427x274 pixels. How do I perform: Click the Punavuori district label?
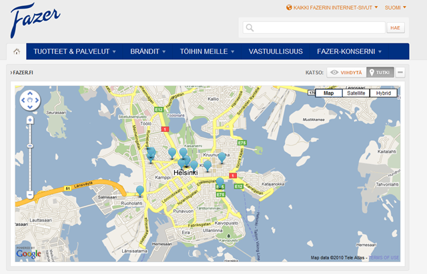[183, 211]
